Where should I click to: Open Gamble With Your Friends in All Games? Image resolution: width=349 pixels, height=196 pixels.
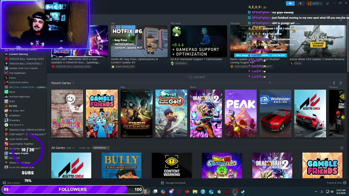322,166
